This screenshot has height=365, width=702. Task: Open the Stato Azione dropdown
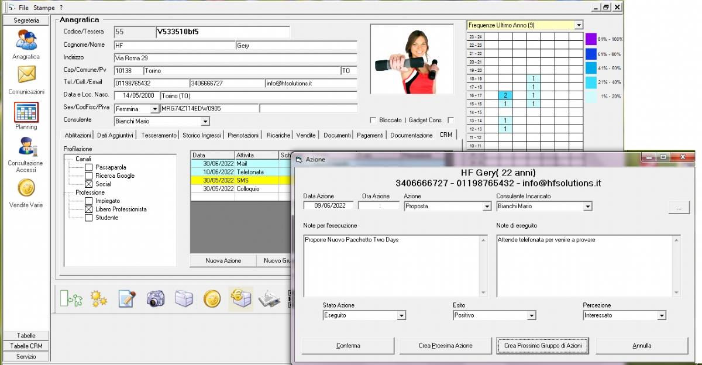click(x=401, y=316)
